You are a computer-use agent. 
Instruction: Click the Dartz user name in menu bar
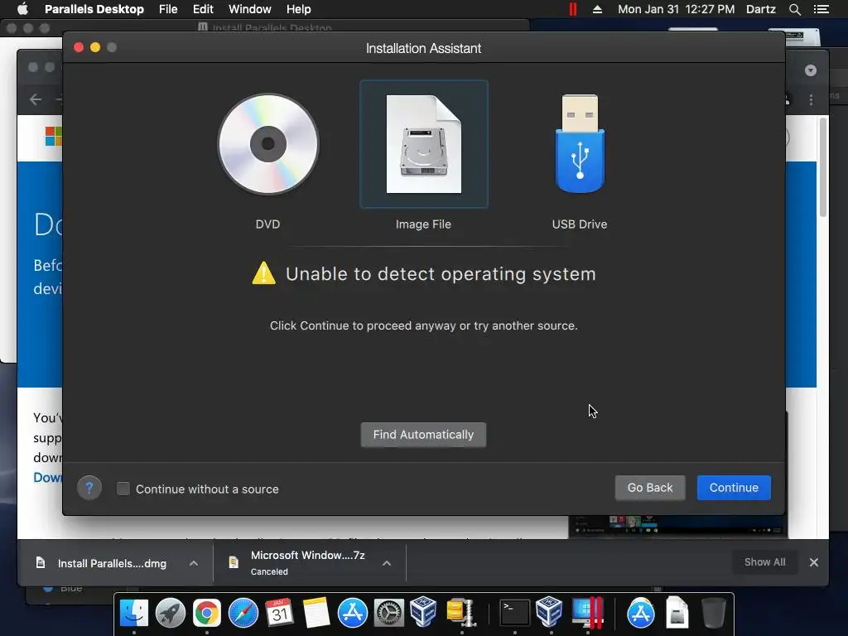(761, 9)
